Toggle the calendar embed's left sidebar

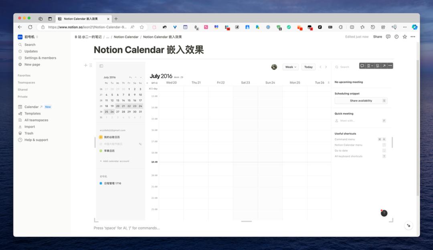[101, 66]
